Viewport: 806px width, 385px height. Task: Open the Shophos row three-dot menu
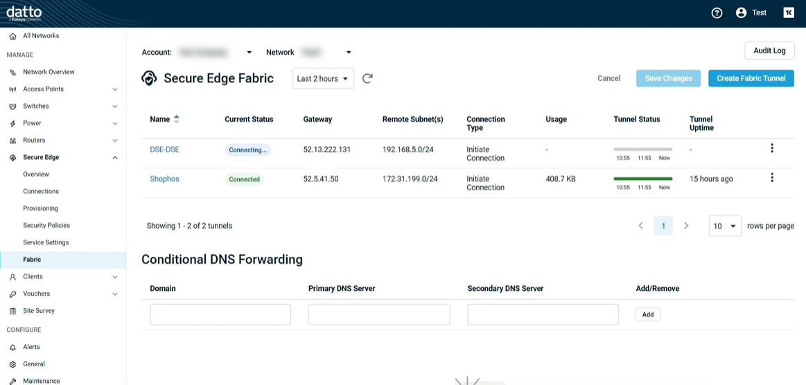coord(771,178)
